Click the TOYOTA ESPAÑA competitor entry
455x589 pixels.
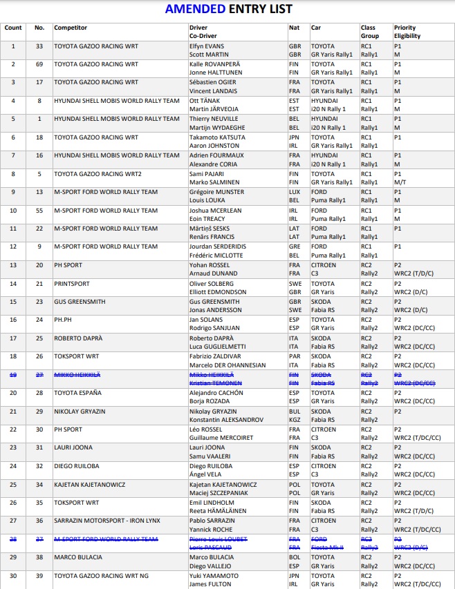(77, 392)
